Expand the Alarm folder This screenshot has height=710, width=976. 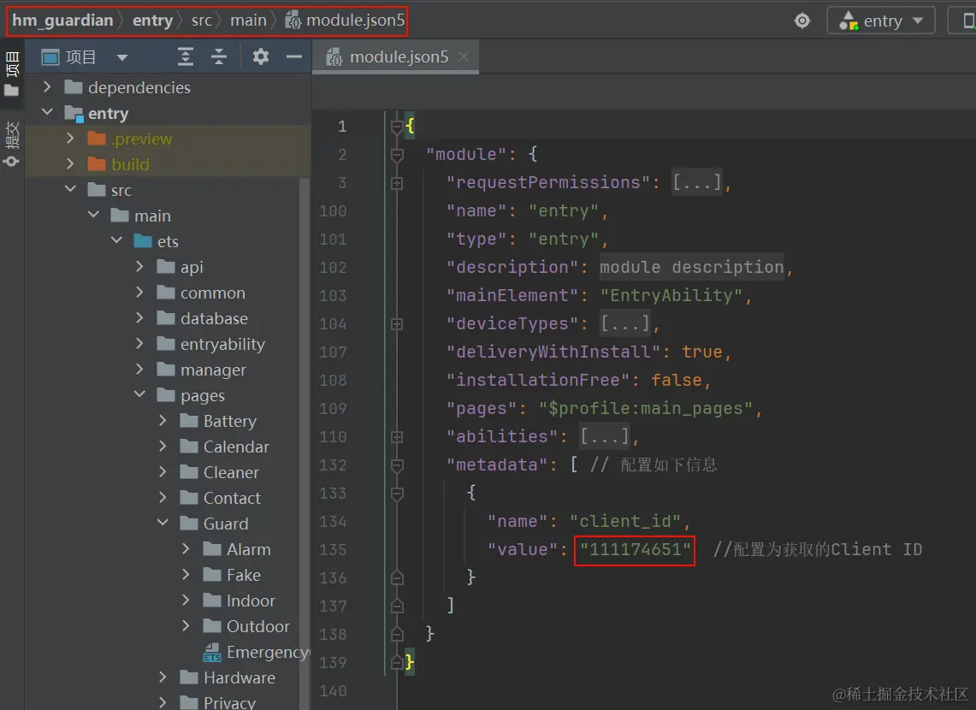click(x=186, y=549)
